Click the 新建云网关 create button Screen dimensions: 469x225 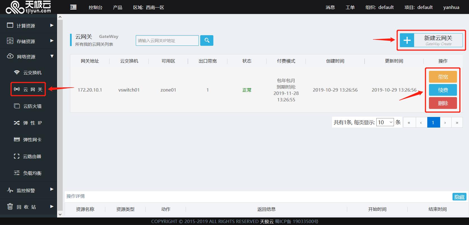point(431,40)
